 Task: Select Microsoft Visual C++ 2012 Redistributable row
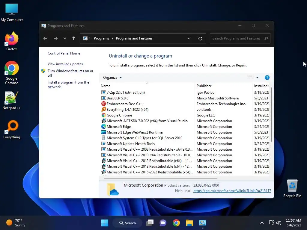185,161
